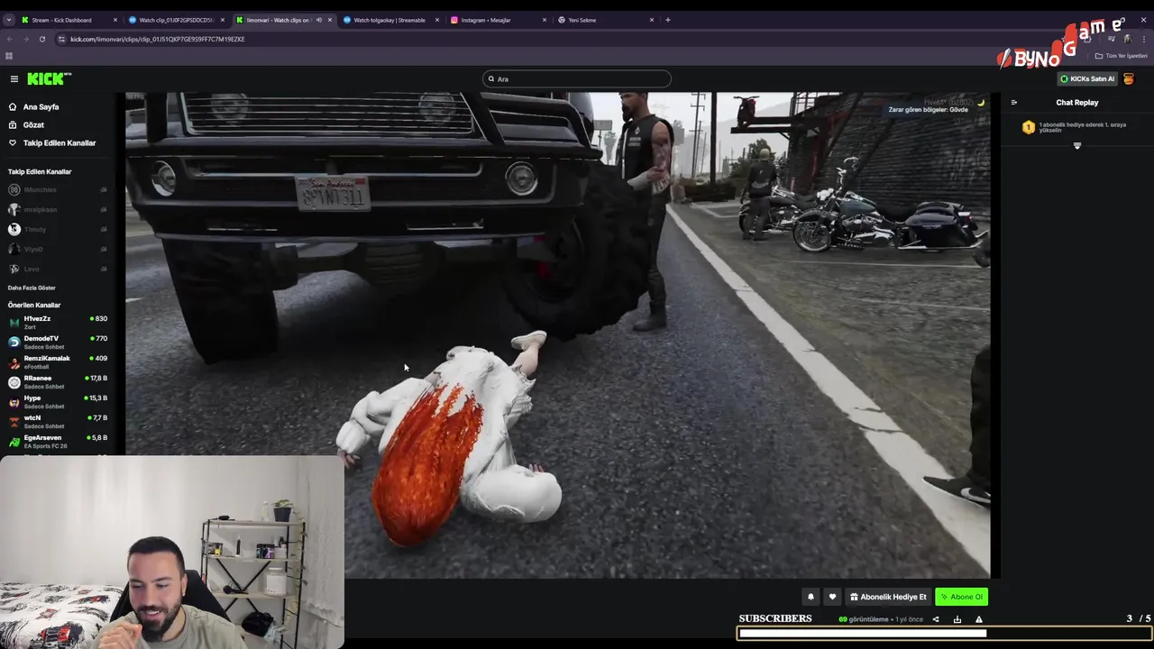Open the apps grid in bookmarks bar
The height and width of the screenshot is (649, 1154).
pyautogui.click(x=9, y=56)
